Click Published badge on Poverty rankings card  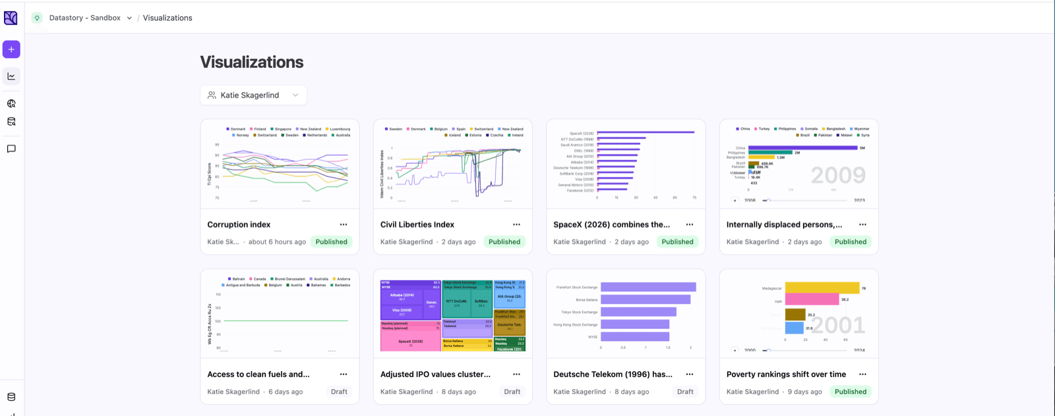pyautogui.click(x=851, y=392)
